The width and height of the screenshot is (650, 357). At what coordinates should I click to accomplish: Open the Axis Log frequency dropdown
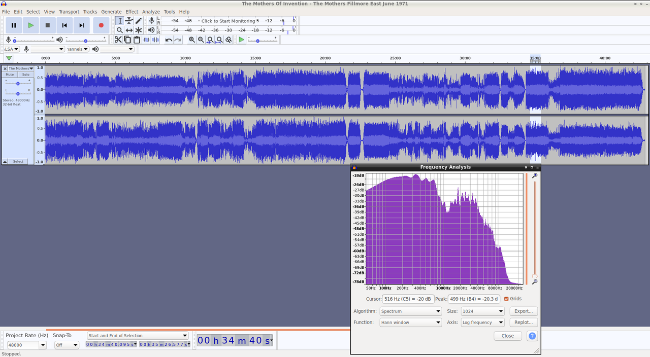pos(482,323)
